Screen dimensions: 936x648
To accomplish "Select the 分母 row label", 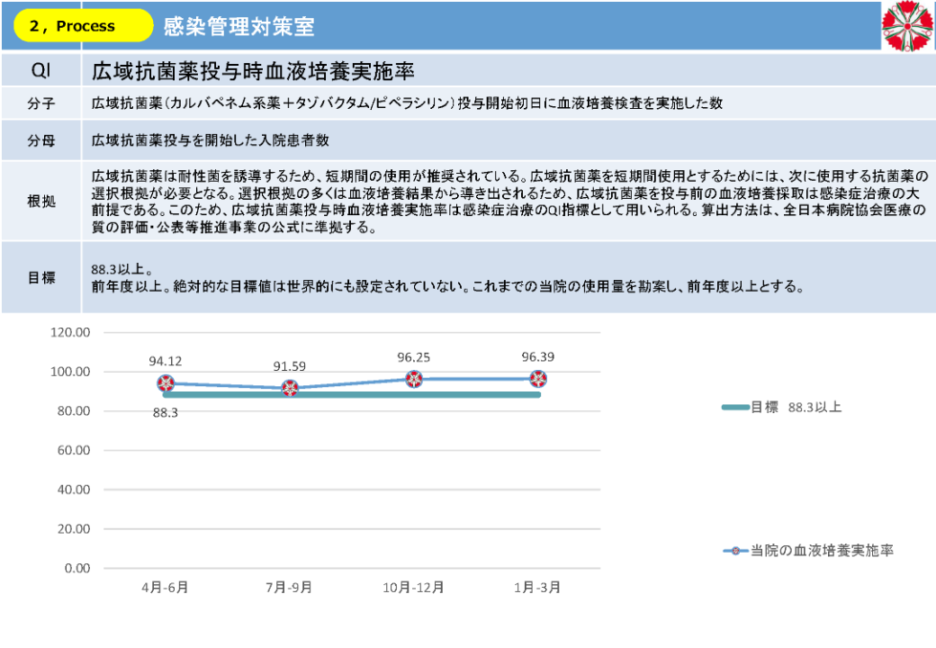I will [41, 140].
